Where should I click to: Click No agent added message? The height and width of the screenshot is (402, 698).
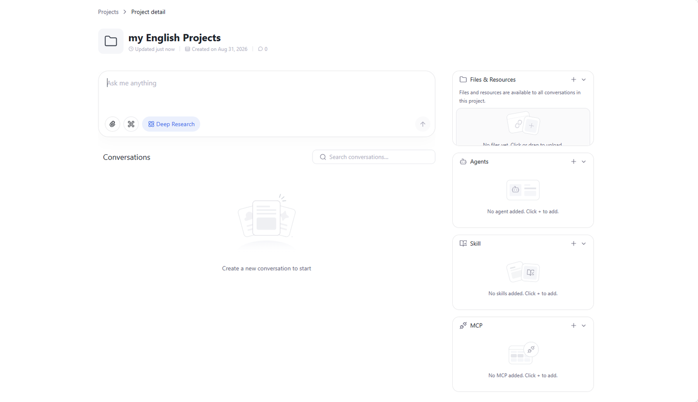coord(523,211)
